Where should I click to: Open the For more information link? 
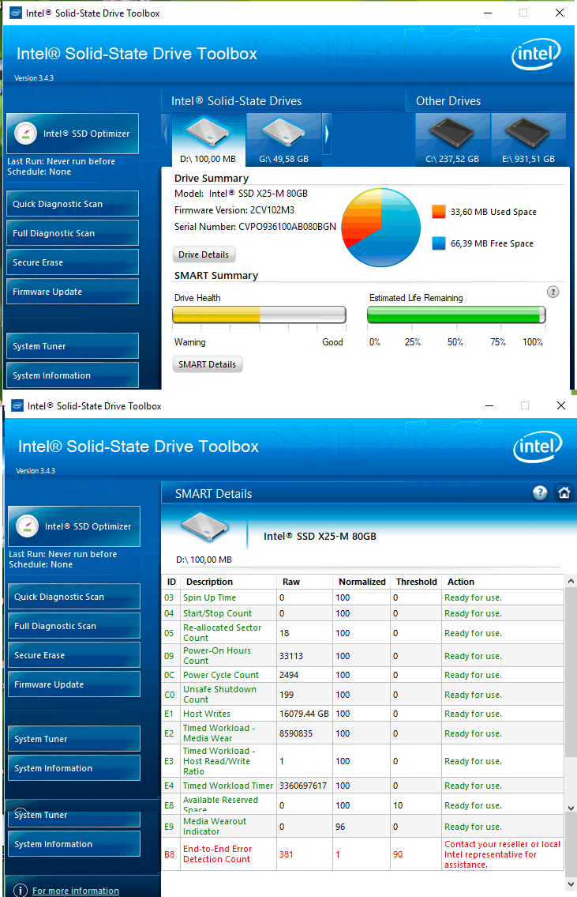[76, 891]
